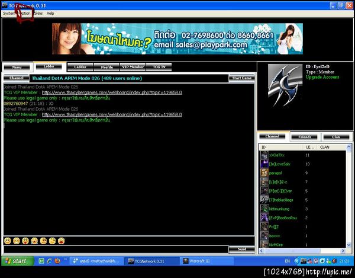Open the Help menu
The width and height of the screenshot is (355, 278).
(x=50, y=14)
